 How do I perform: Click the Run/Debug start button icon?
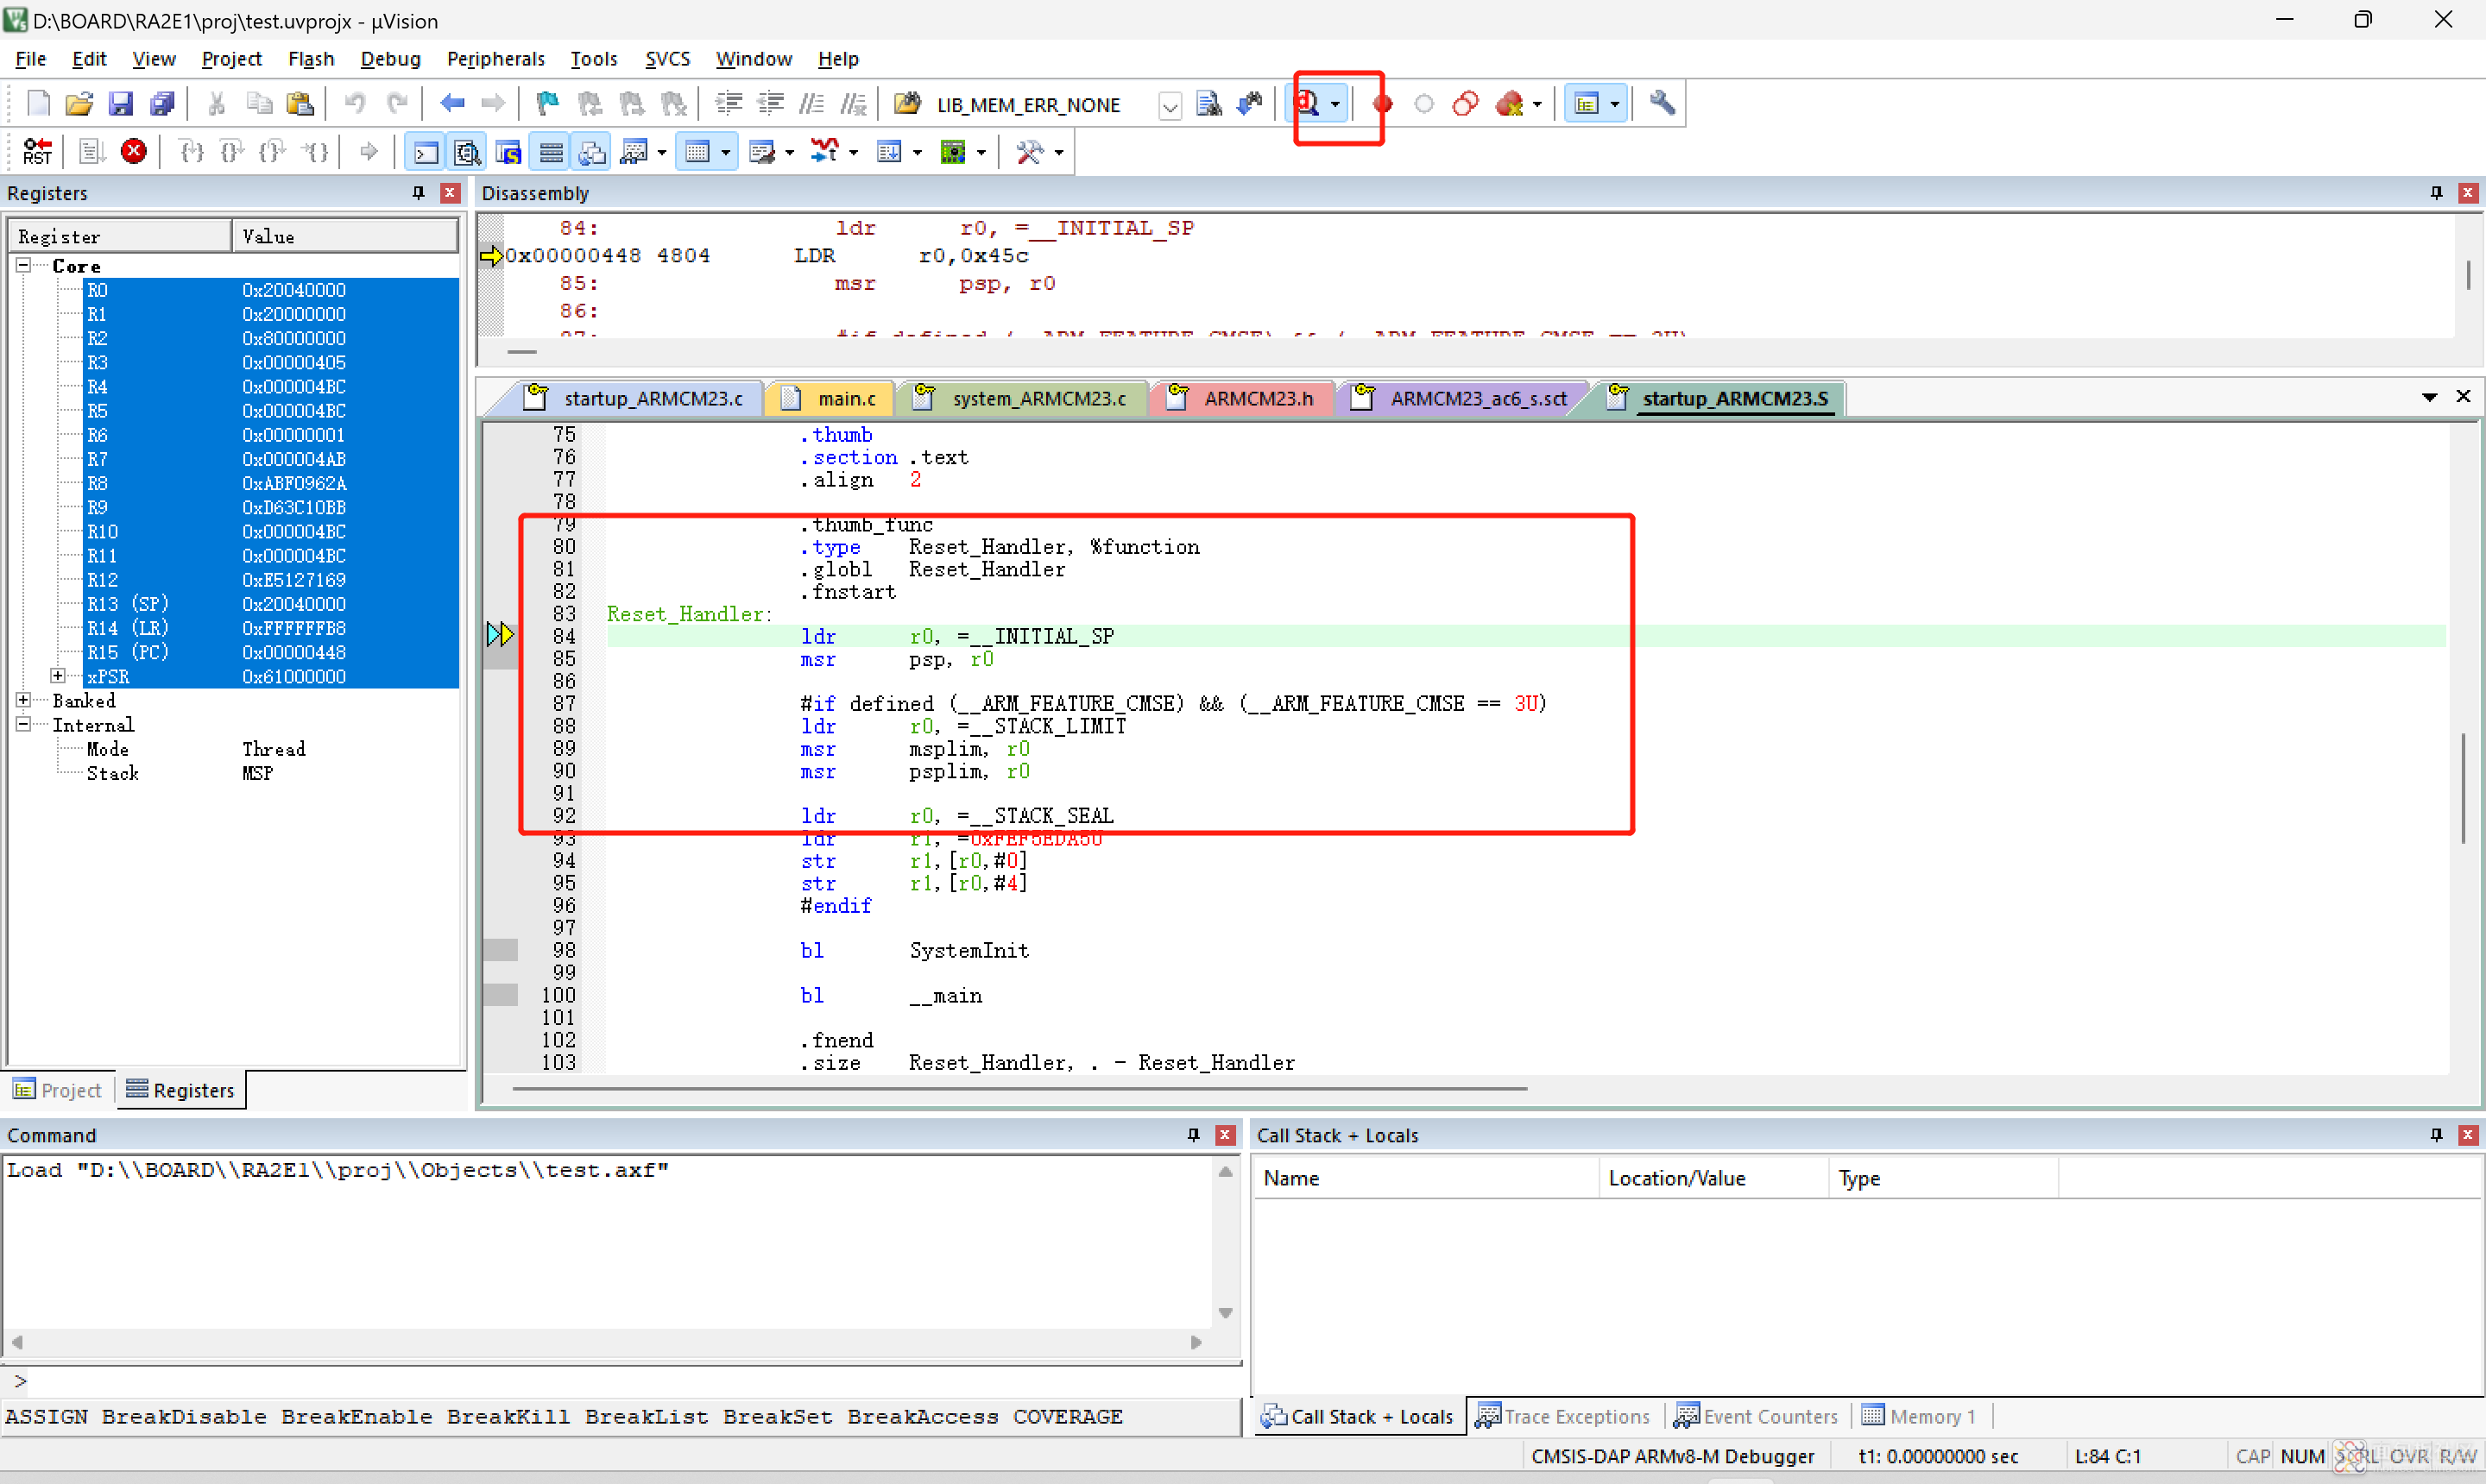pyautogui.click(x=1315, y=103)
